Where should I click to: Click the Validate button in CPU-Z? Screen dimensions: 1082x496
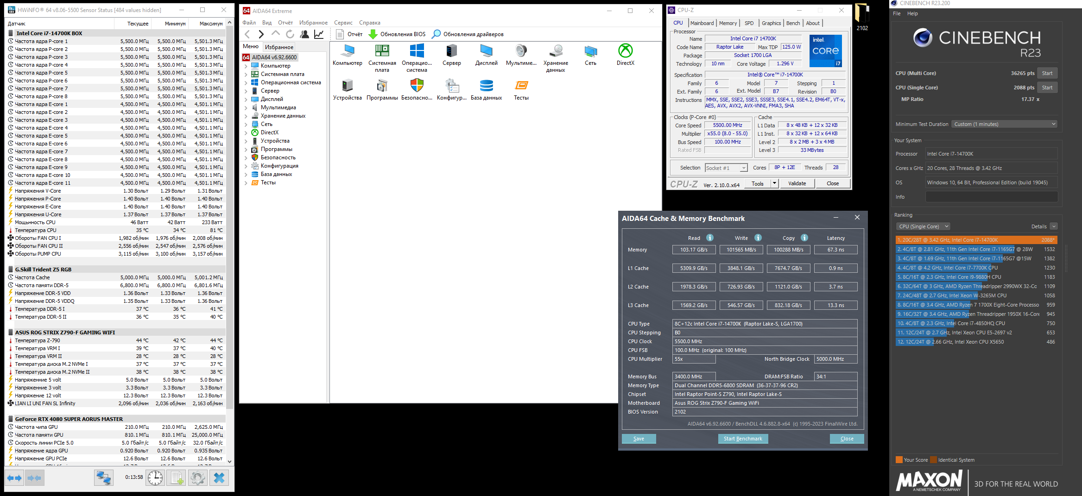click(797, 183)
